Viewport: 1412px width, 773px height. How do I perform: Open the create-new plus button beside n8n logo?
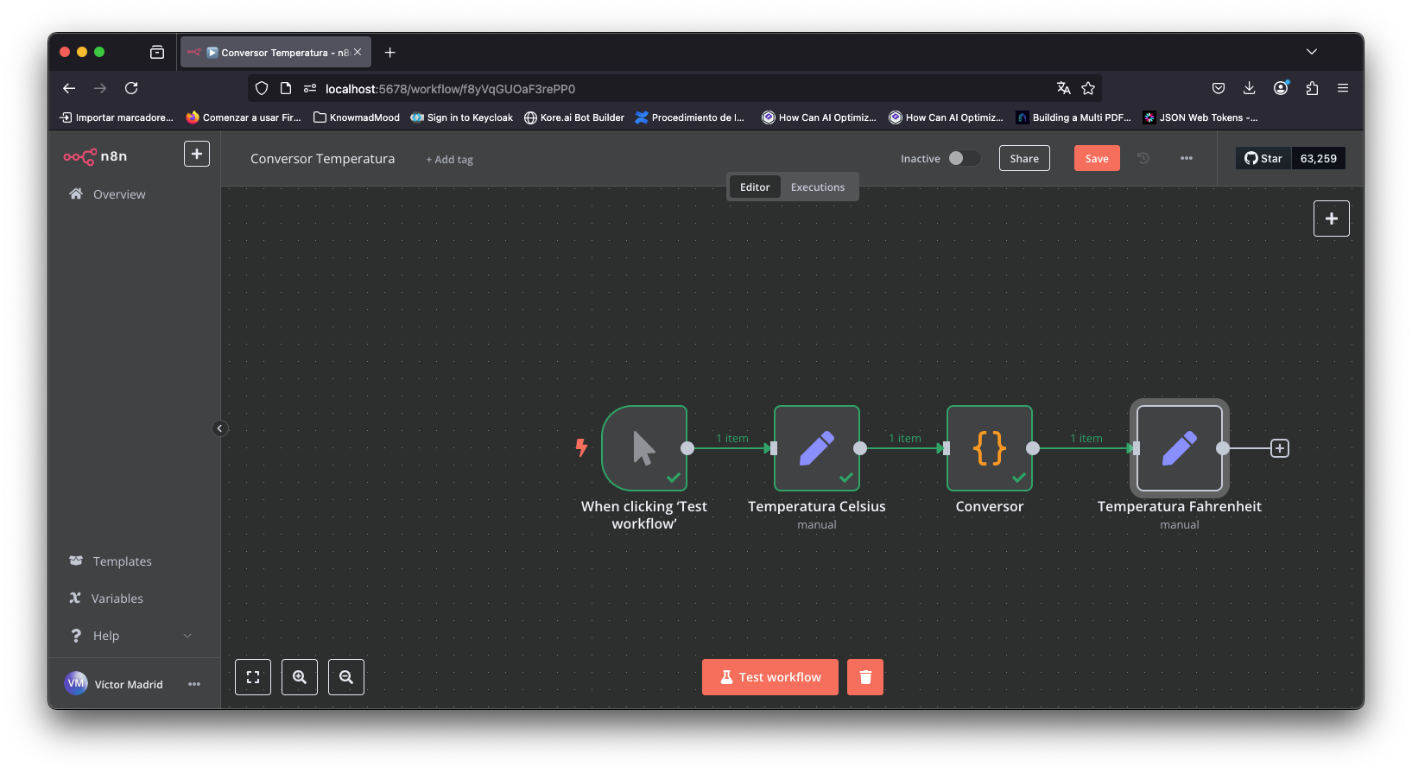197,154
